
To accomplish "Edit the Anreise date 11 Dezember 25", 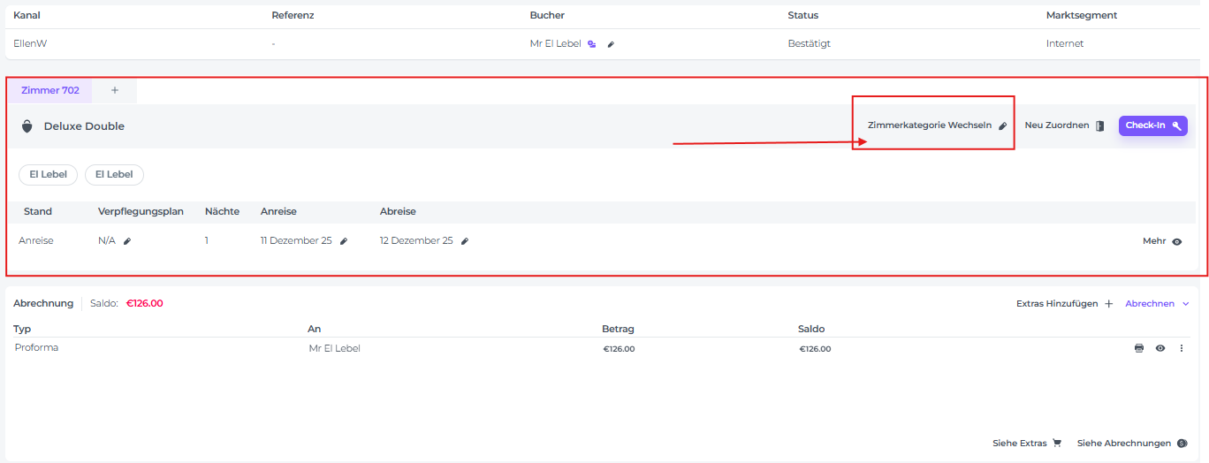I will pyautogui.click(x=344, y=241).
